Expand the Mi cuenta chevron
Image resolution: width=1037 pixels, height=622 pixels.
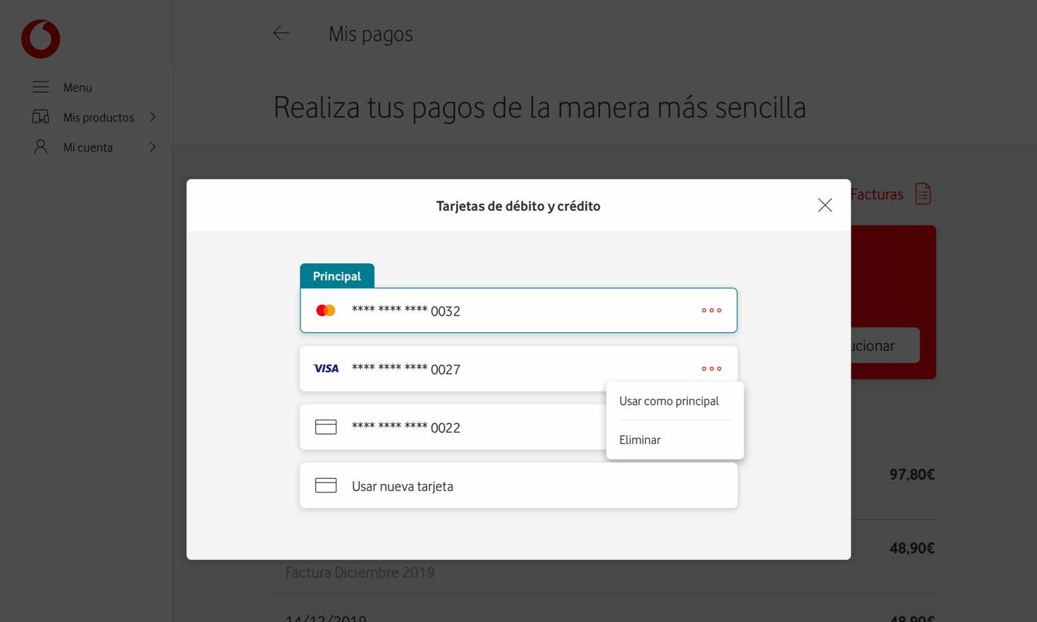153,147
